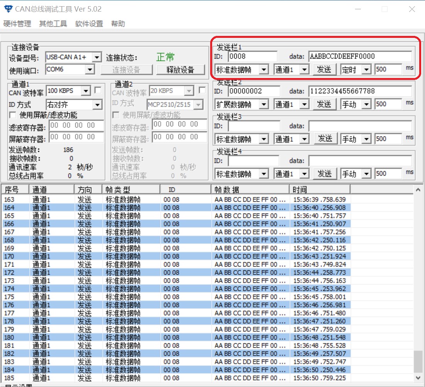Open 发送栏4 通道1 channel dropdown
425x387 pixels.
[x=305, y=174]
